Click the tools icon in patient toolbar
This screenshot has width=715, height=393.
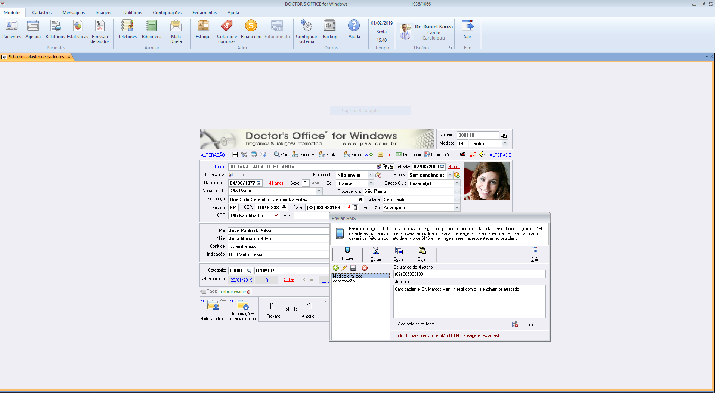tap(244, 154)
